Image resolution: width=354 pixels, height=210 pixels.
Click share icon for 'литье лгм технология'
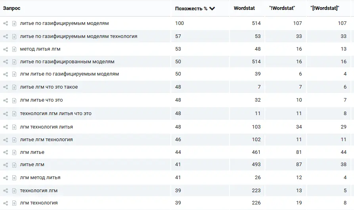tap(6, 140)
